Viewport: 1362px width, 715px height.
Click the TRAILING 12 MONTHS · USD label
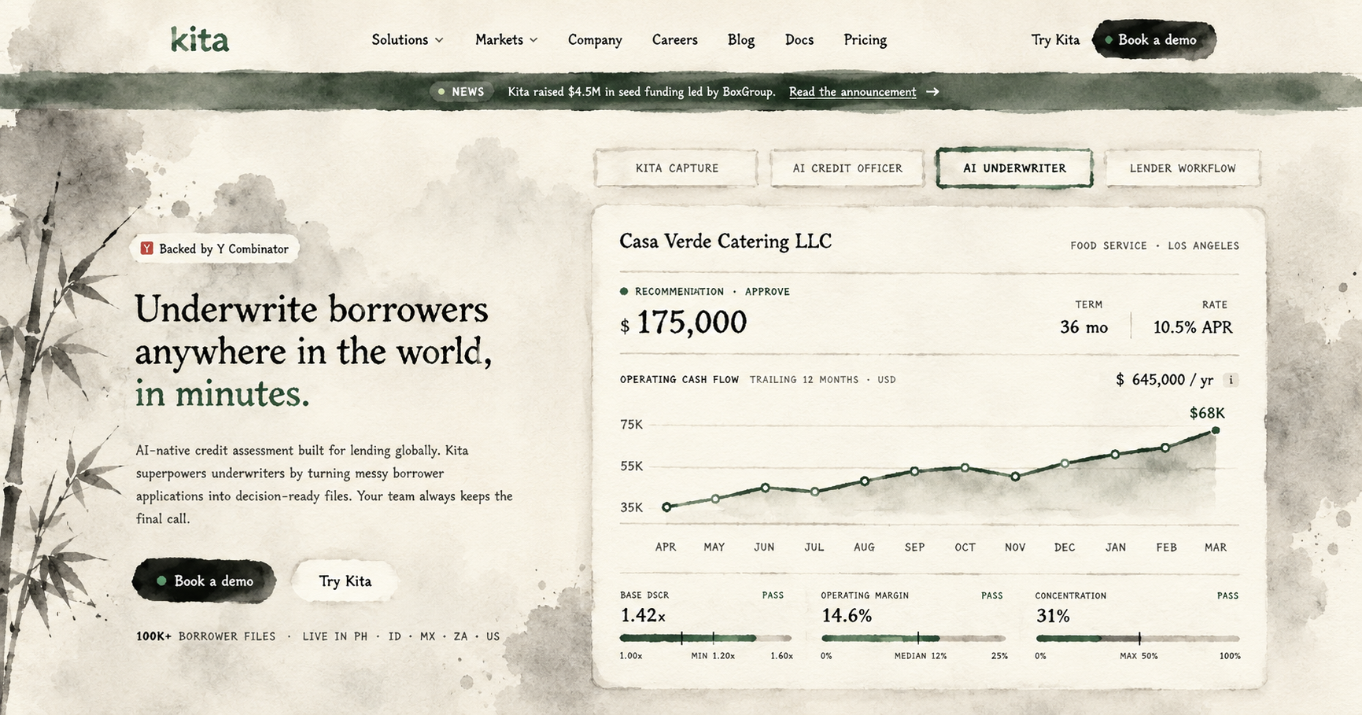822,380
